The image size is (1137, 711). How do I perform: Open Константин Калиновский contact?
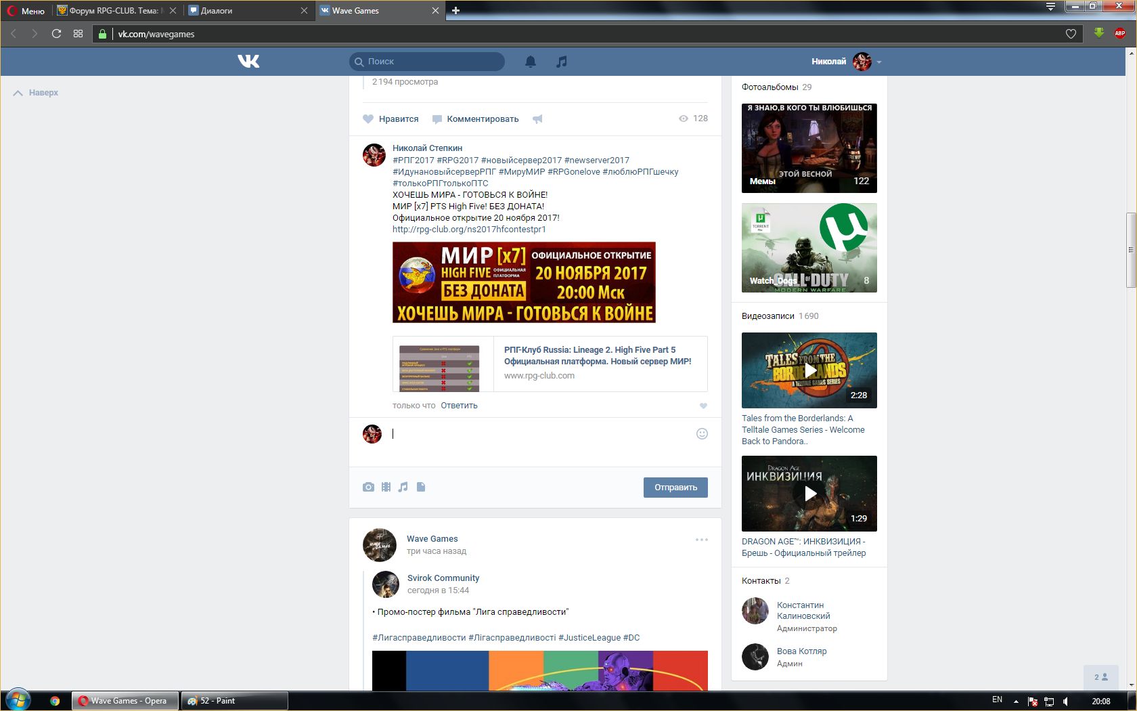pyautogui.click(x=803, y=611)
